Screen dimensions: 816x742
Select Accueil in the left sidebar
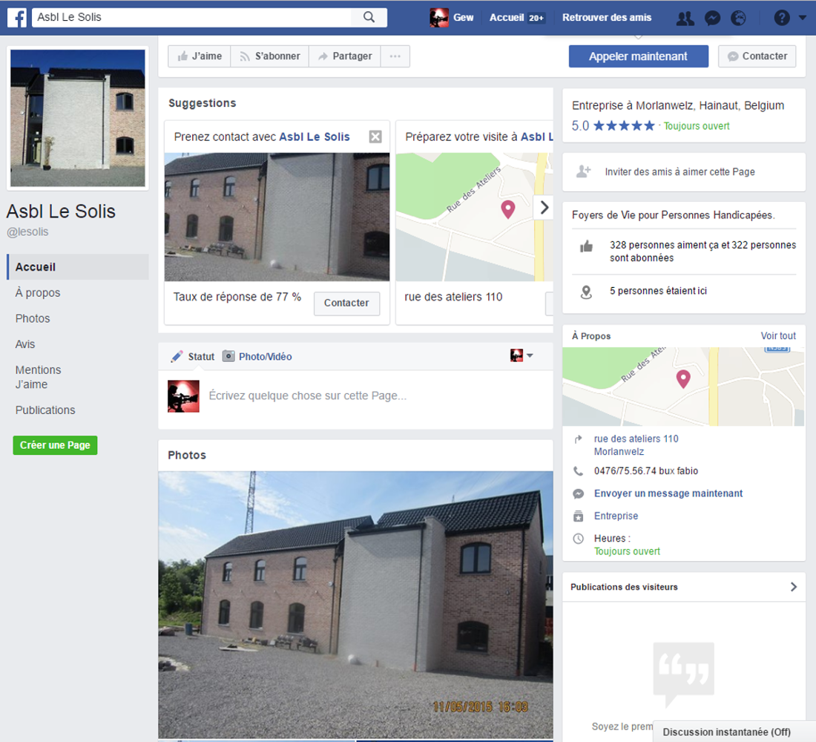pos(78,267)
